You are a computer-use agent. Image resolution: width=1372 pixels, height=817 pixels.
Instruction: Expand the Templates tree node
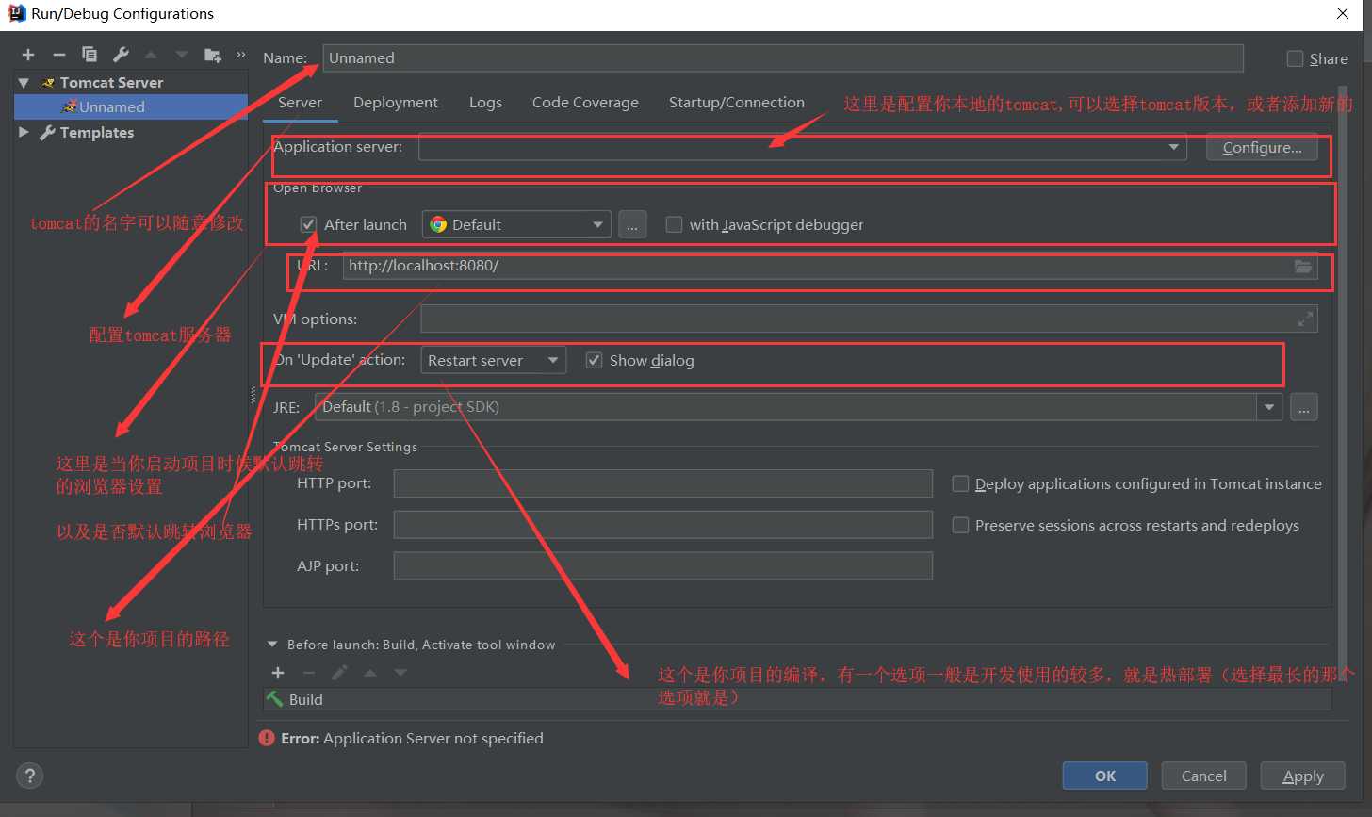(24, 133)
